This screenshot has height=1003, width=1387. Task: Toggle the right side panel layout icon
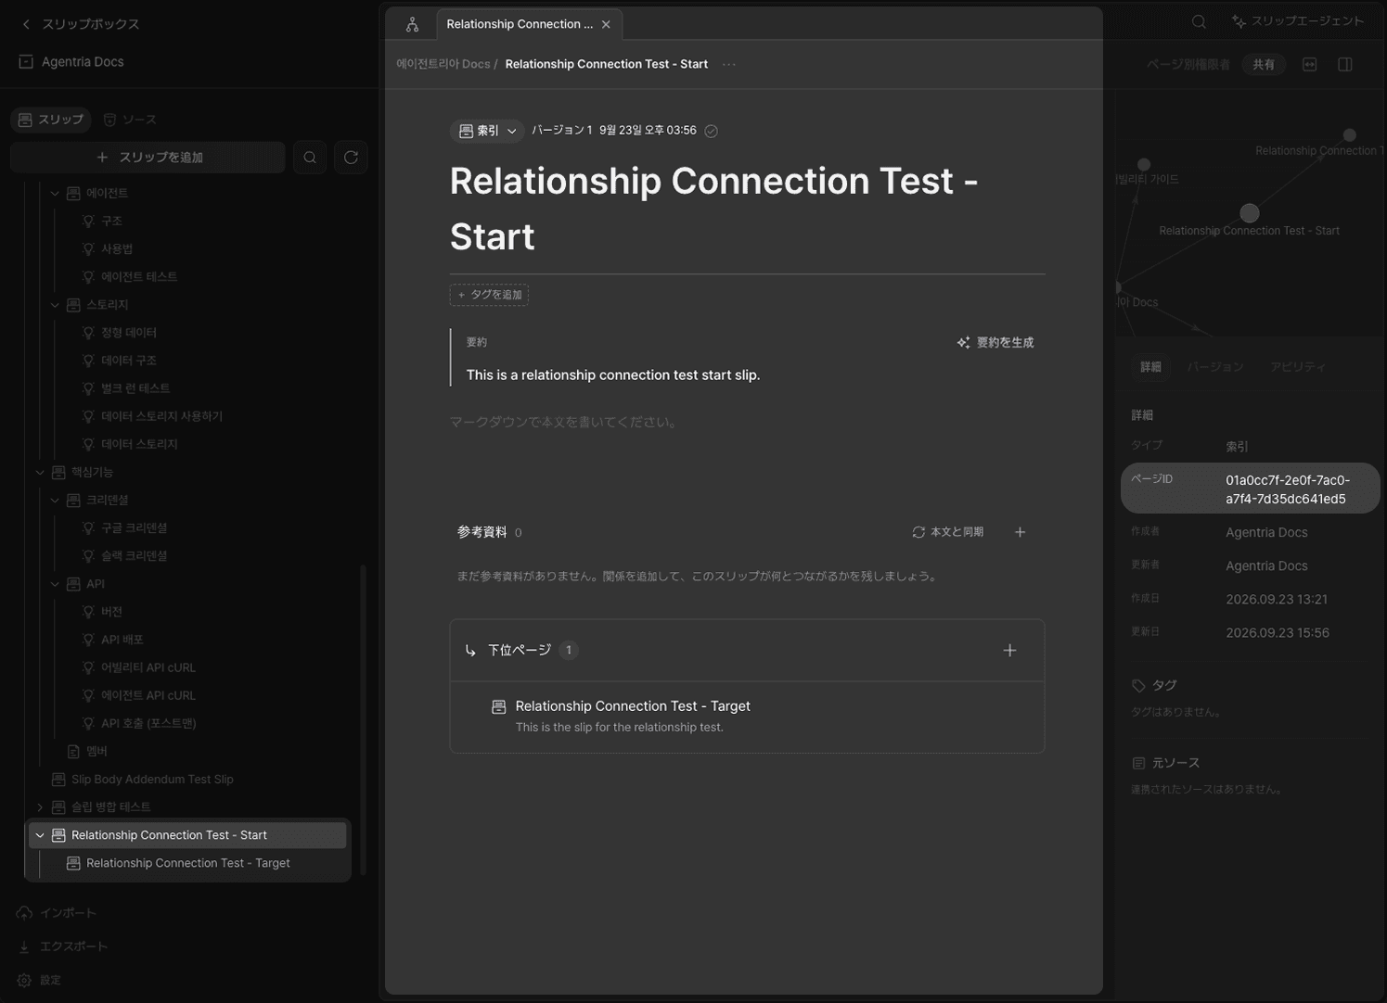(x=1345, y=64)
